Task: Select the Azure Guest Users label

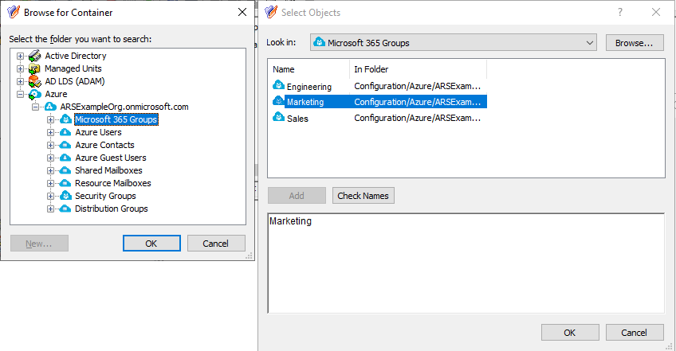Action: click(111, 158)
